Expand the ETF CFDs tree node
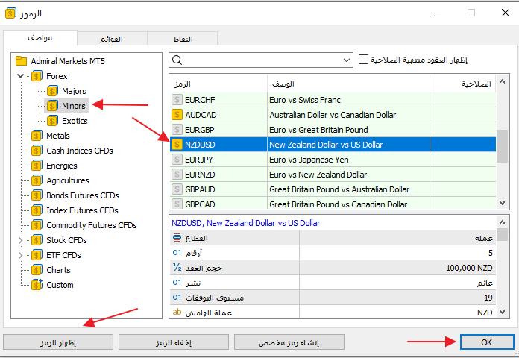 click(21, 255)
